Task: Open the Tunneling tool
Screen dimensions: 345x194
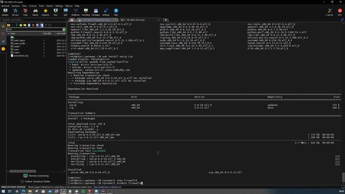Action: (x=86, y=12)
